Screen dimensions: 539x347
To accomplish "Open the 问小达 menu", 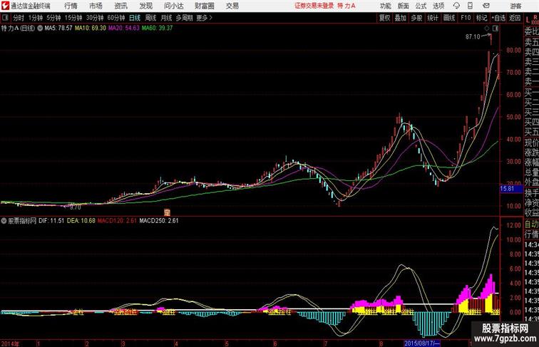I will (x=173, y=6).
